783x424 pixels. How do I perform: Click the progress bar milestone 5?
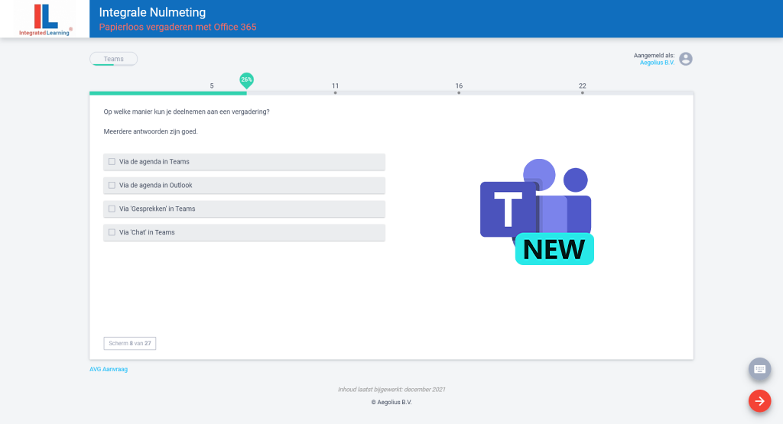coord(212,86)
